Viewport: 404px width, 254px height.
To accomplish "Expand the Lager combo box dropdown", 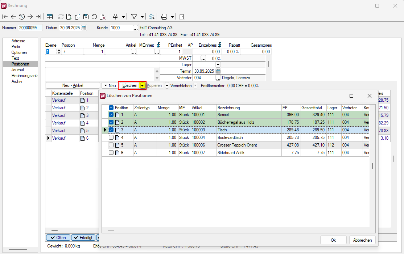I will click(x=218, y=65).
